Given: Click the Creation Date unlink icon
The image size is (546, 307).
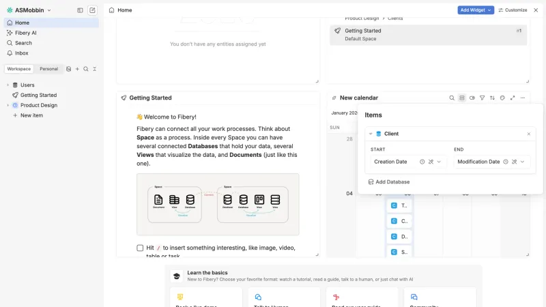Looking at the screenshot, I should 431,162.
